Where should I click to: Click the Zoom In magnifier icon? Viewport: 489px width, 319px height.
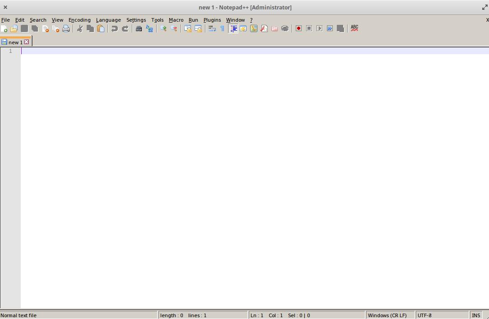tap(163, 29)
